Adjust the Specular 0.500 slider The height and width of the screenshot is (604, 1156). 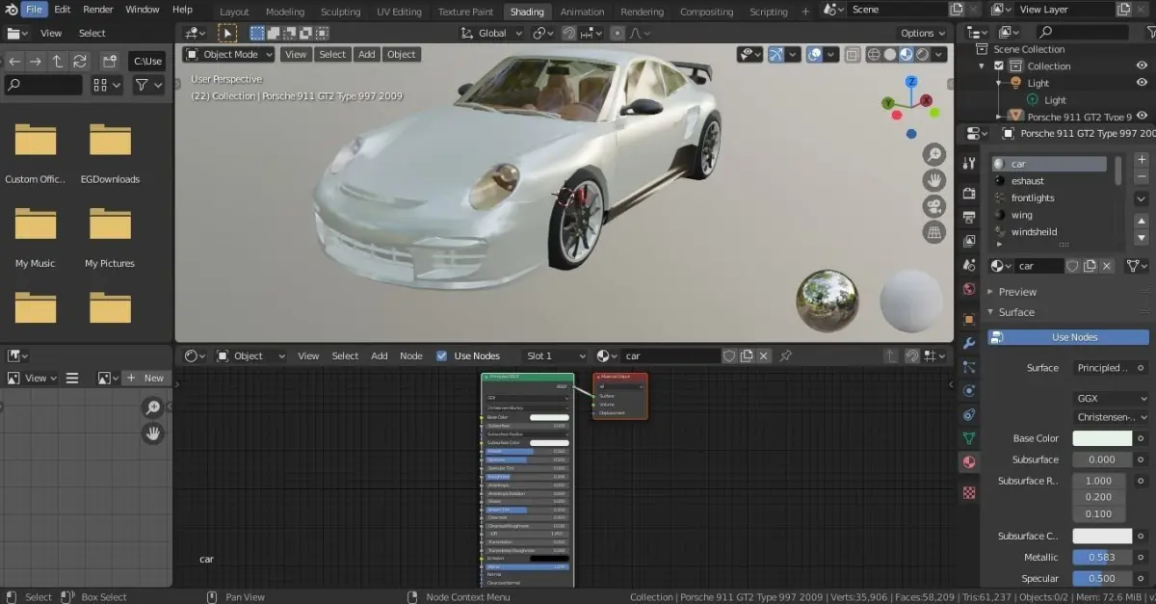tap(1102, 579)
